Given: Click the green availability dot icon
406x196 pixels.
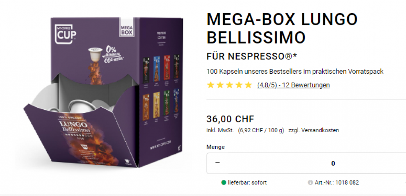Looking at the screenshot, I should click(x=224, y=183).
